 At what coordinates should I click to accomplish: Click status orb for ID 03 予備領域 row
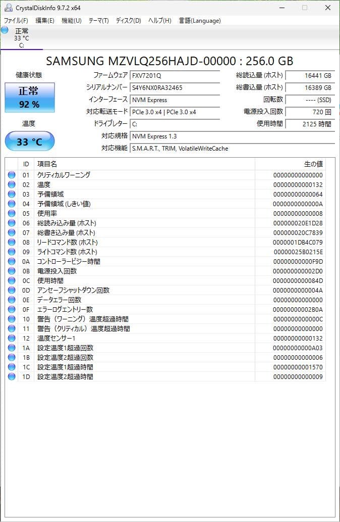pos(12,194)
